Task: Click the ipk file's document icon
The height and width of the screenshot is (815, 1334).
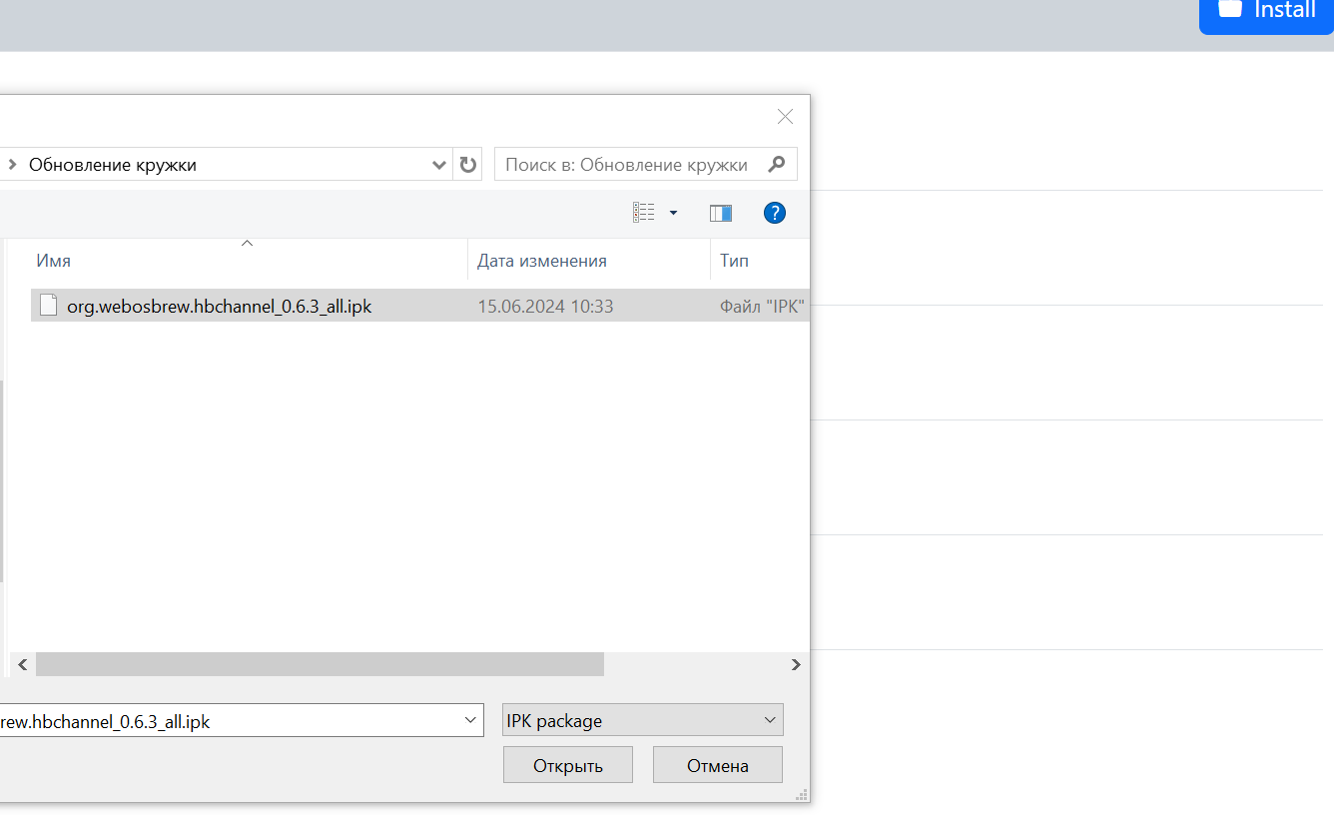Action: [x=48, y=306]
